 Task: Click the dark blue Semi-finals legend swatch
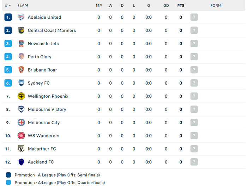click(x=8, y=175)
